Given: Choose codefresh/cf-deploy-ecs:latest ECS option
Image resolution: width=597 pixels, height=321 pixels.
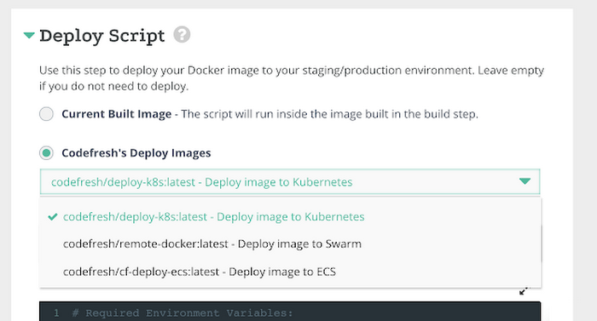Looking at the screenshot, I should coord(290,272).
